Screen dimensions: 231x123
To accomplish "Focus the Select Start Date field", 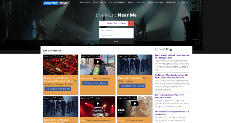I will (x=116, y=30).
